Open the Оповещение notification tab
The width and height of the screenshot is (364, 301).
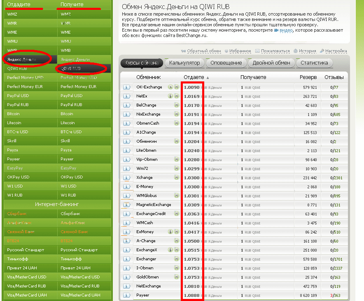(226, 63)
